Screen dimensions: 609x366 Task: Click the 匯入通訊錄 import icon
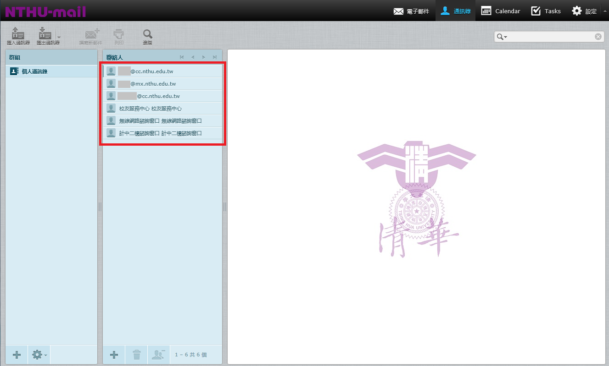(x=18, y=34)
